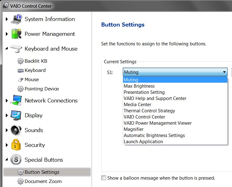Image resolution: width=232 pixels, height=187 pixels.
Task: Expand the Sounds category
Action: coord(7,130)
